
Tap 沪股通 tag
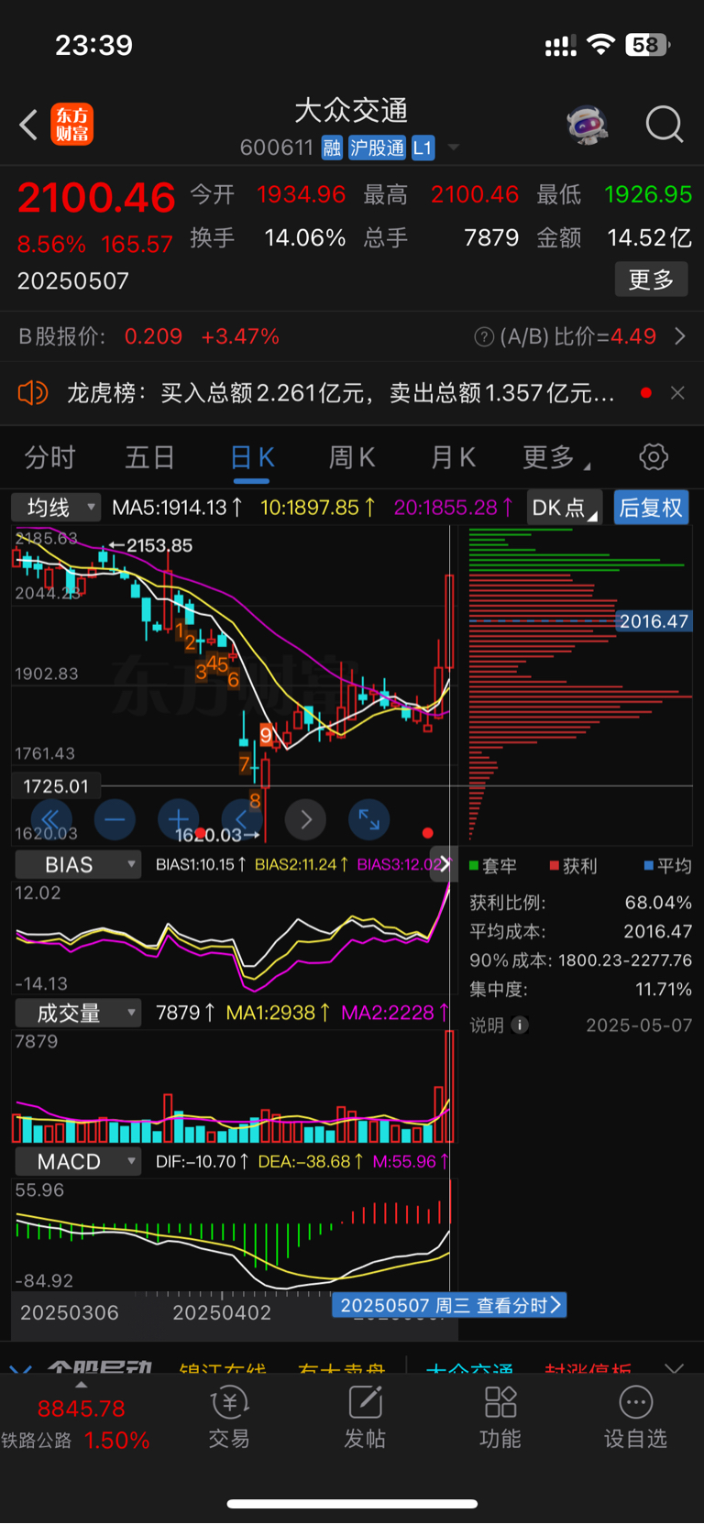point(377,148)
